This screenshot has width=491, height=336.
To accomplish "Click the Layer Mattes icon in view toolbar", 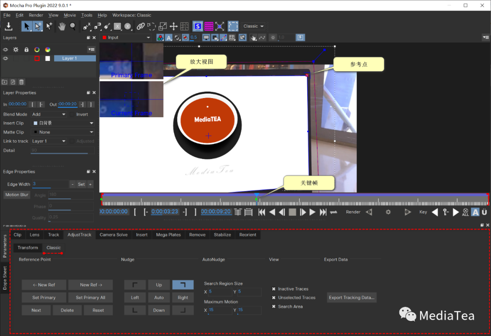I will pyautogui.click(x=177, y=38).
